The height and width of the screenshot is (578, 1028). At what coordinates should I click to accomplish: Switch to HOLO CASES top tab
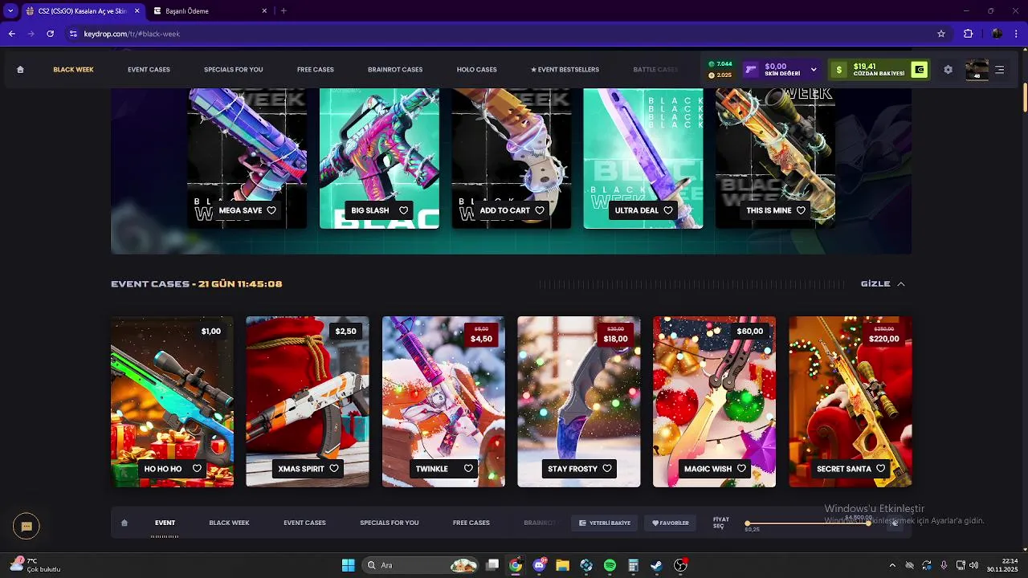coord(476,70)
